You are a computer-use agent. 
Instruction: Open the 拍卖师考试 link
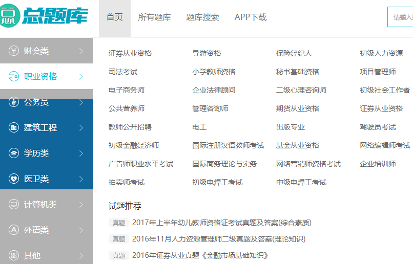click(127, 182)
